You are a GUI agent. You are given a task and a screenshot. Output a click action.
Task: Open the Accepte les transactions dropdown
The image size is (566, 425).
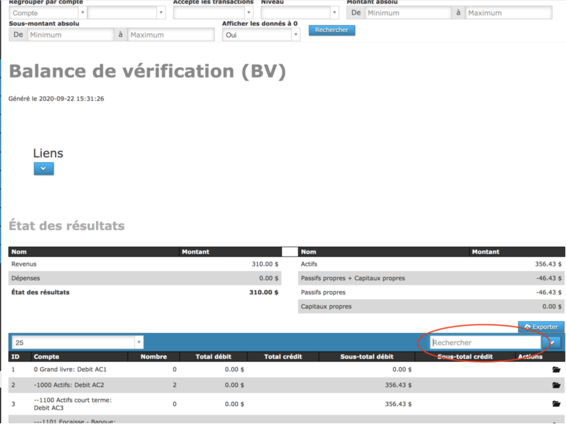213,13
